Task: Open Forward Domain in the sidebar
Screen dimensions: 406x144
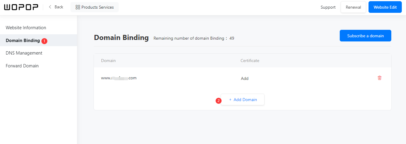Action: (x=22, y=66)
